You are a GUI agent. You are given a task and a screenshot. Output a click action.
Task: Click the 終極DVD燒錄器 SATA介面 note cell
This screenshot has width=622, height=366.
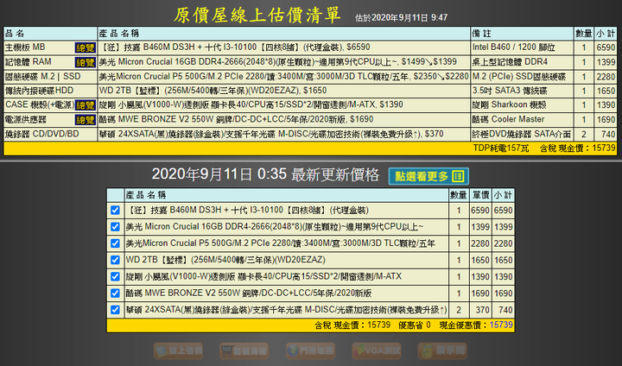[x=522, y=134]
